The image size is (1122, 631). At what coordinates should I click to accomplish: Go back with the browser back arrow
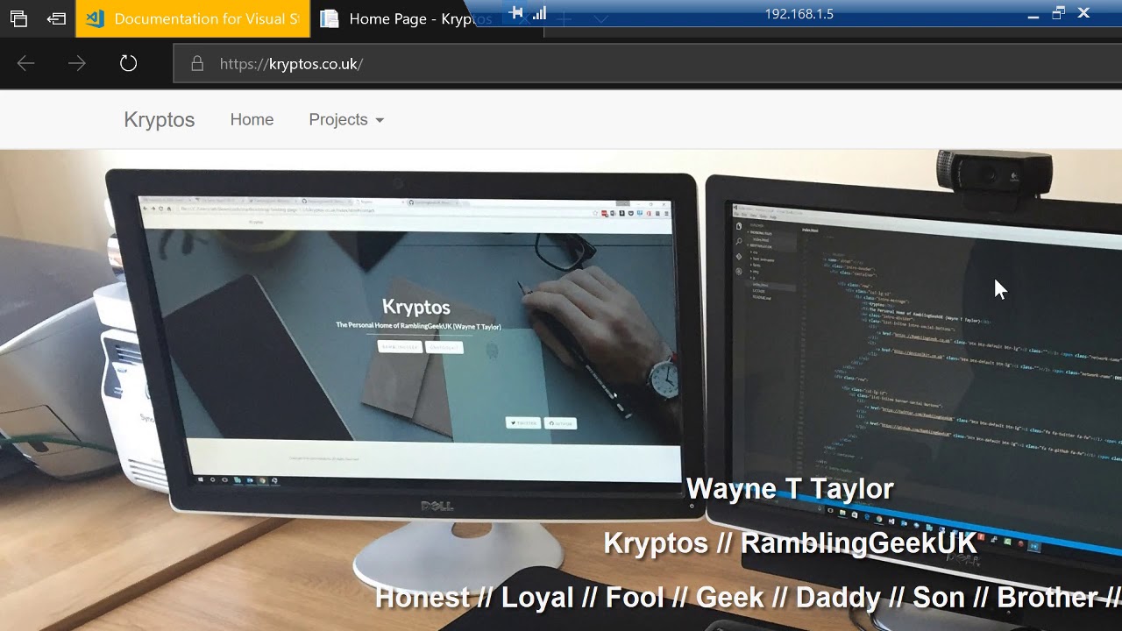click(25, 63)
